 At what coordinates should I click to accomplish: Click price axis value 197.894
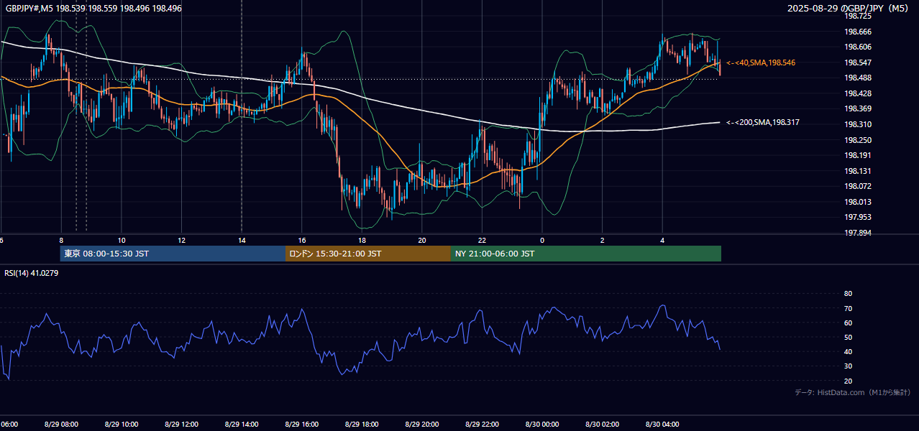[x=858, y=233]
